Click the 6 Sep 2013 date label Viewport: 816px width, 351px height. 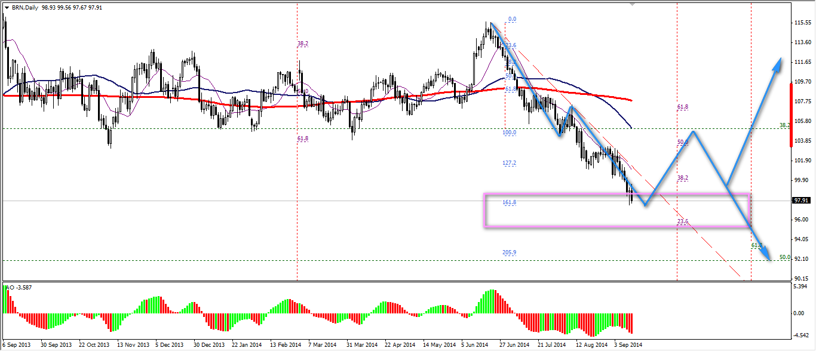pyautogui.click(x=17, y=345)
